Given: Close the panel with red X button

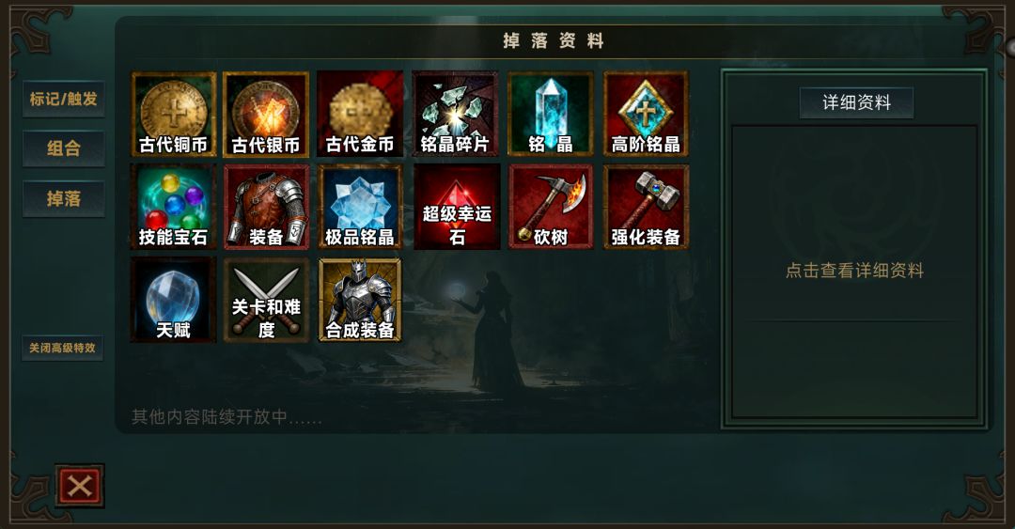Looking at the screenshot, I should coord(80,486).
